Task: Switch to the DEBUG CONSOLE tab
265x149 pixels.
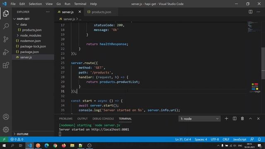Action: 103,119
